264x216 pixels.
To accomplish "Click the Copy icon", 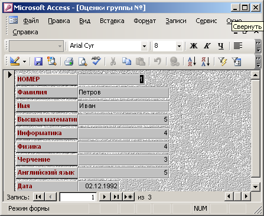I will tap(126, 61).
